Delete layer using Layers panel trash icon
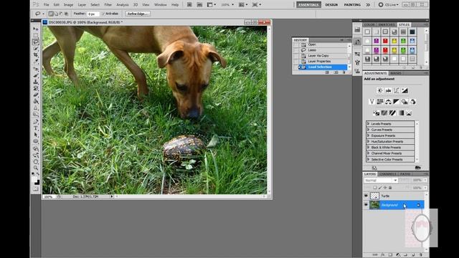Image resolution: width=459 pixels, height=258 pixels. (421, 255)
